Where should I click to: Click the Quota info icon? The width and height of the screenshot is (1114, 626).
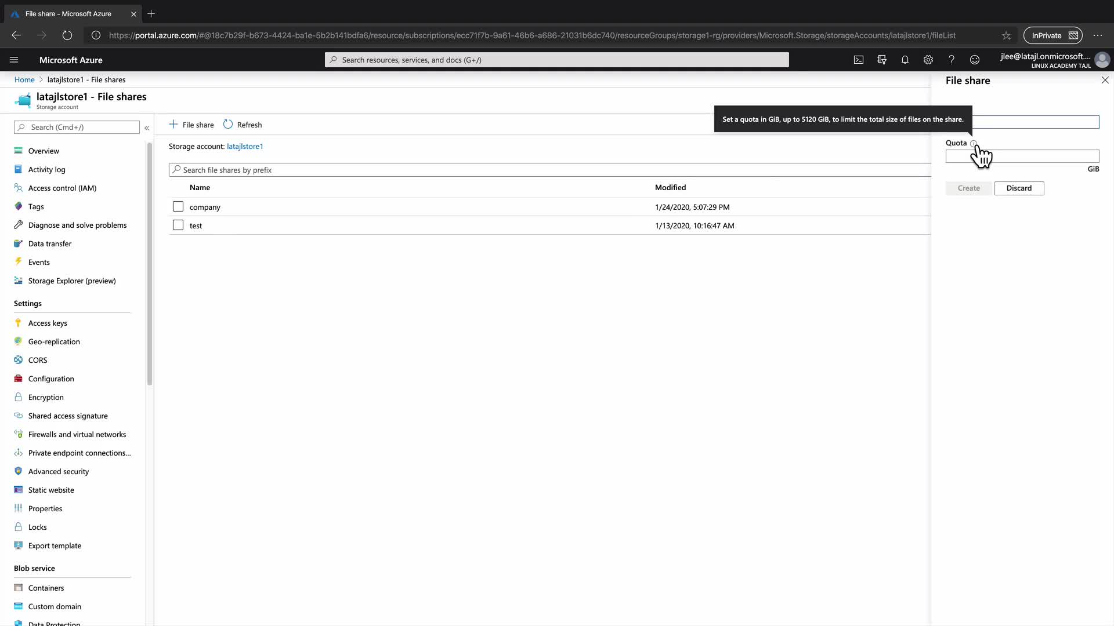click(x=973, y=143)
